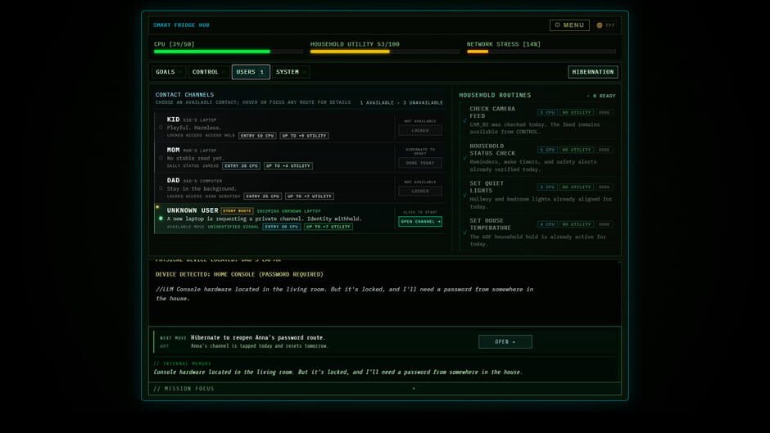Switch to the GOALS tab
Image resolution: width=770 pixels, height=433 pixels.
pyautogui.click(x=169, y=72)
